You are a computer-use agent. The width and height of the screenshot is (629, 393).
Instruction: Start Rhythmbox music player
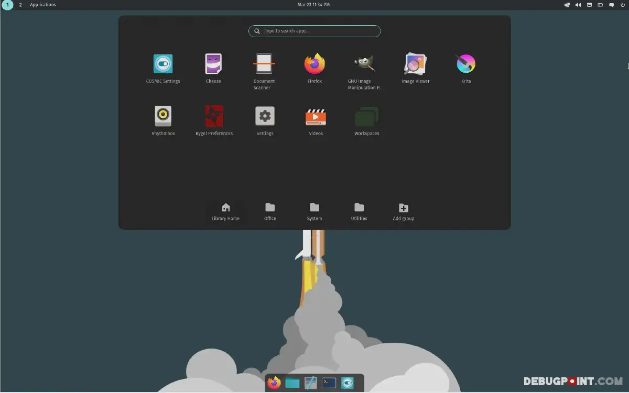pyautogui.click(x=163, y=115)
